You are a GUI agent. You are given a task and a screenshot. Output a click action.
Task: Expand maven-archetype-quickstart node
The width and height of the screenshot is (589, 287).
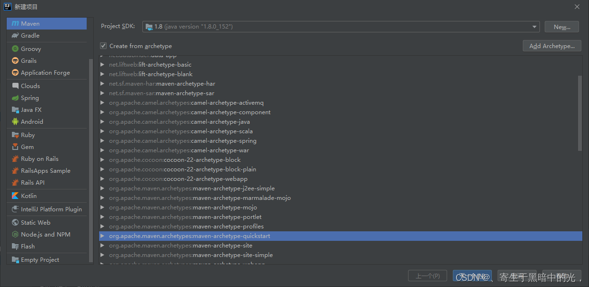(102, 236)
